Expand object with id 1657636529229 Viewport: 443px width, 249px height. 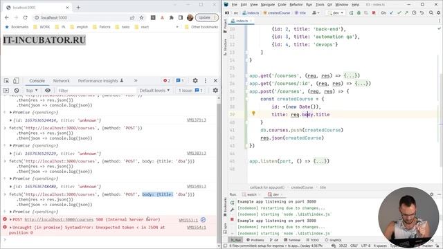11,154
